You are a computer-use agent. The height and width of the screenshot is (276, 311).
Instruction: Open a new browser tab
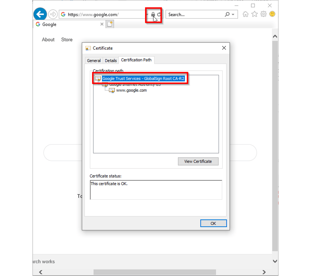(x=110, y=24)
